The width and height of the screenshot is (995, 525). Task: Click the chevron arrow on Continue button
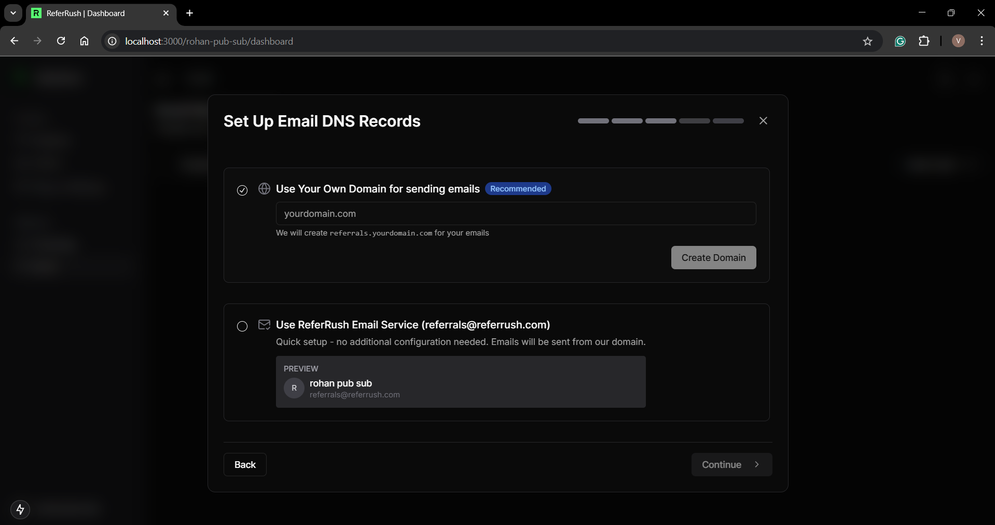(757, 464)
